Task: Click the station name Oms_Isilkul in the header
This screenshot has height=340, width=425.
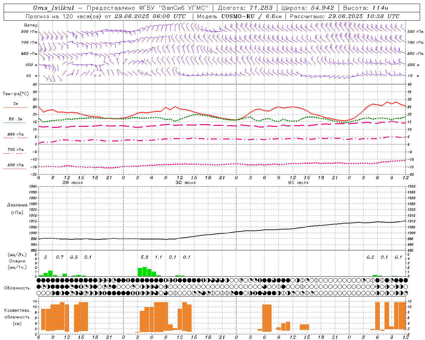Action: (x=54, y=8)
